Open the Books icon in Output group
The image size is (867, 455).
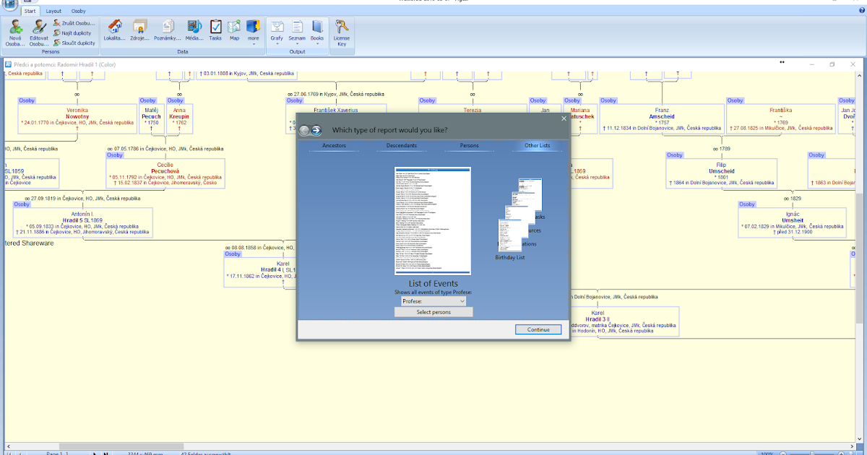(x=316, y=30)
